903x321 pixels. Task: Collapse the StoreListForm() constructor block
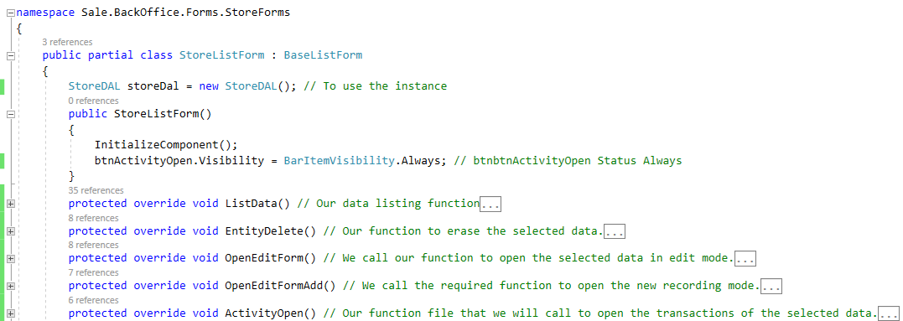10,114
